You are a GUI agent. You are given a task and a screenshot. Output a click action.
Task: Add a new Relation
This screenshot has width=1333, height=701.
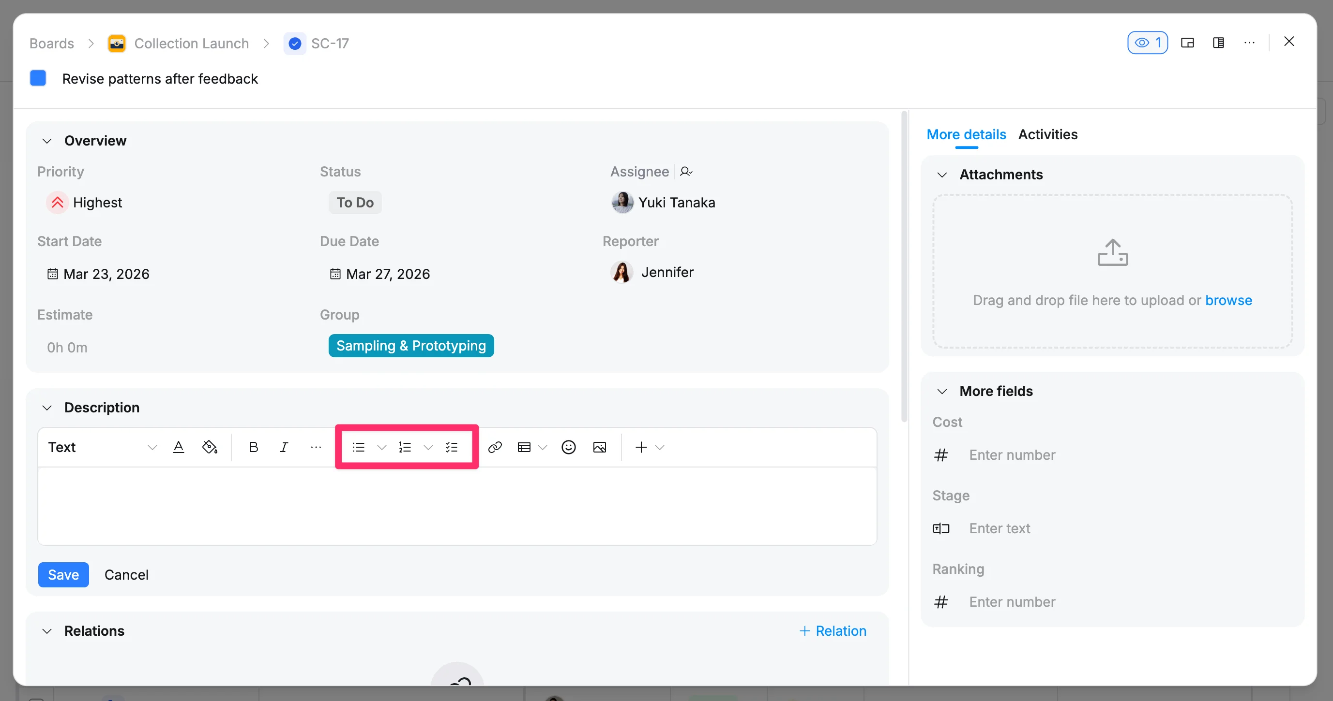(833, 631)
